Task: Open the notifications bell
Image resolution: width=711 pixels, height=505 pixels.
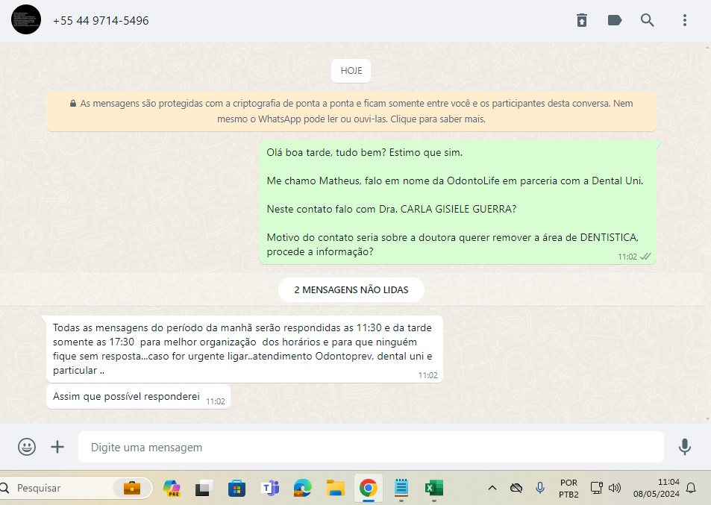Action: coord(691,488)
